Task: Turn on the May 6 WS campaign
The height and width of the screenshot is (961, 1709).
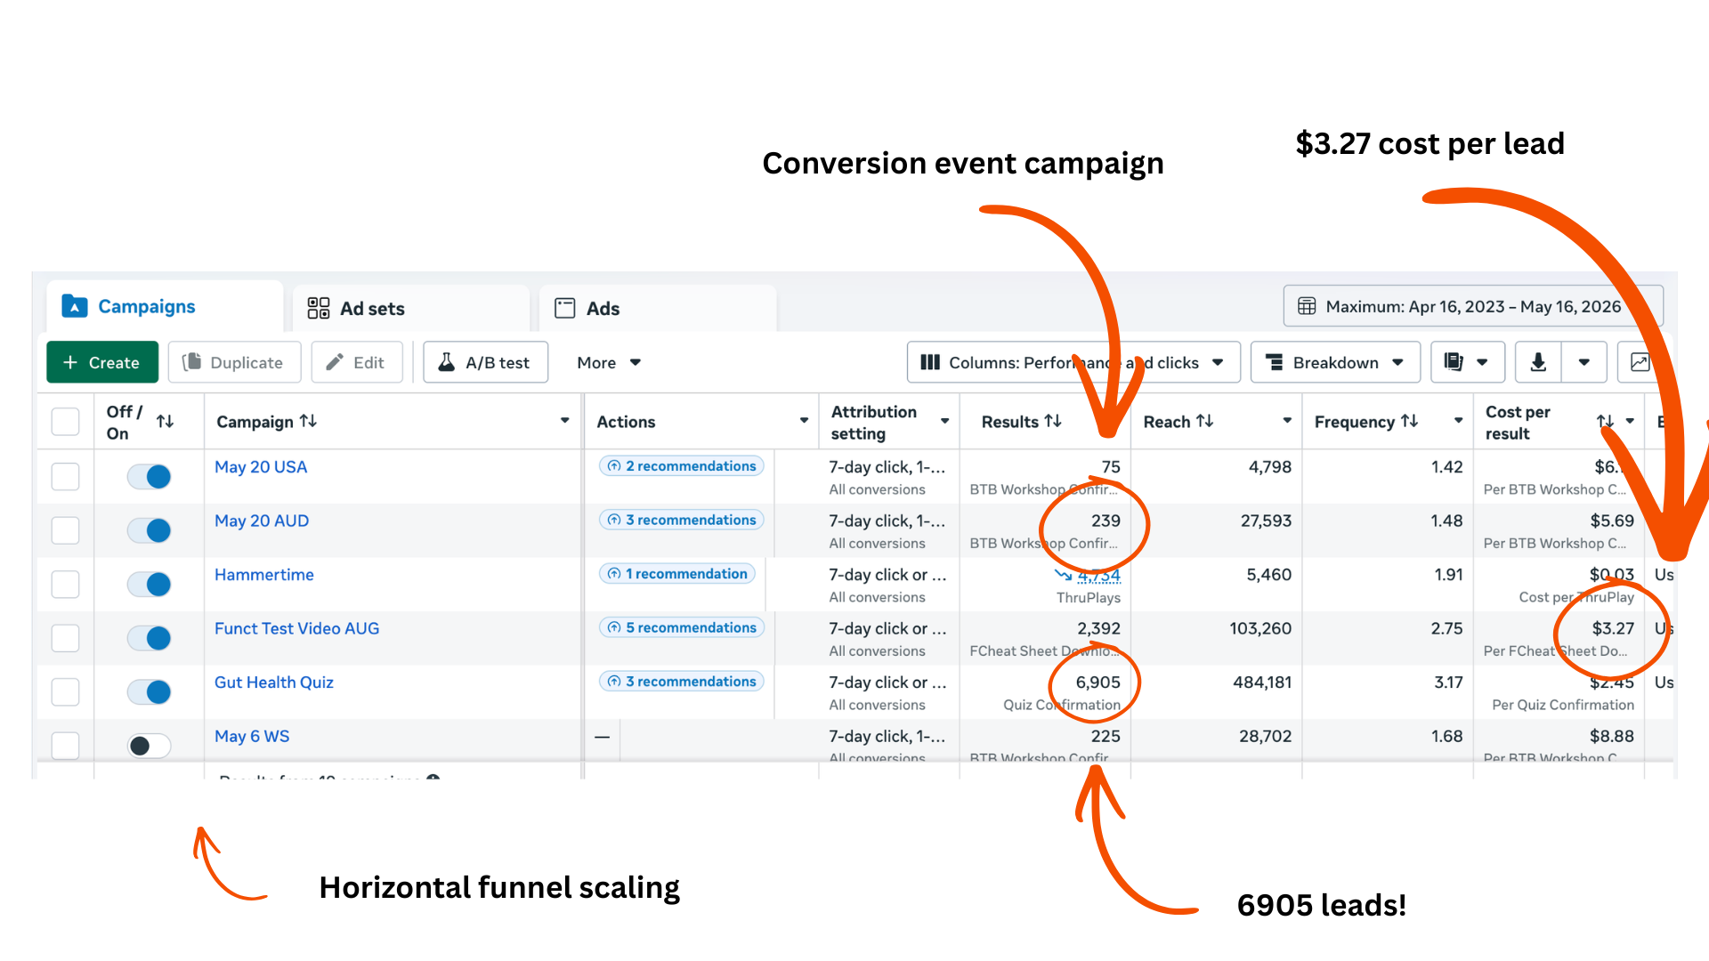Action: point(149,746)
